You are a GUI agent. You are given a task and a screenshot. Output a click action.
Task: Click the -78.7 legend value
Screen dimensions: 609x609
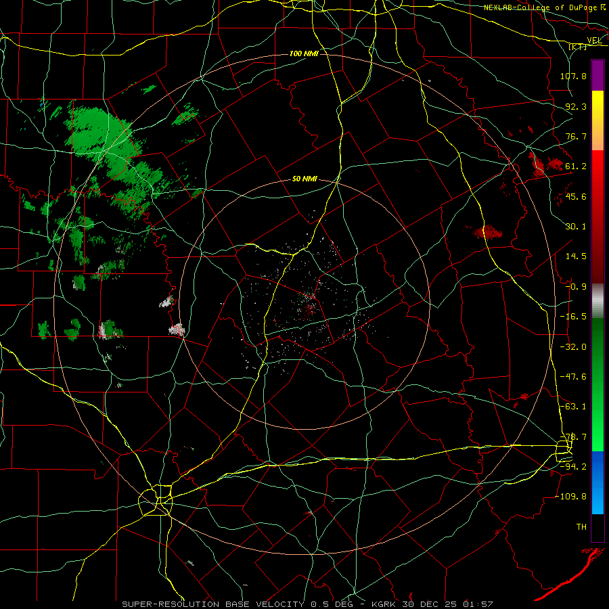pos(573,437)
